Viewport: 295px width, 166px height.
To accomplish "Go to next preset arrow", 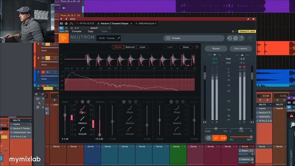I will (x=78, y=28).
